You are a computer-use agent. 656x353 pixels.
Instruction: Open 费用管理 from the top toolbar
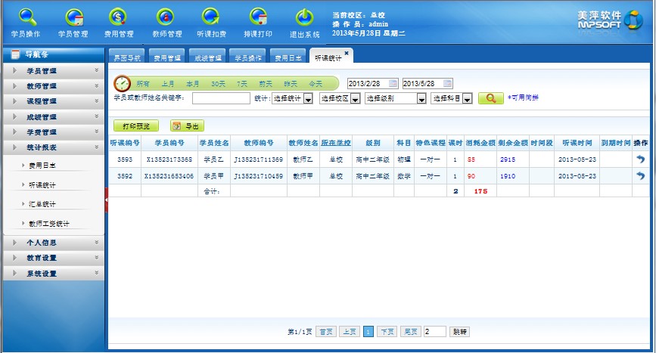120,21
